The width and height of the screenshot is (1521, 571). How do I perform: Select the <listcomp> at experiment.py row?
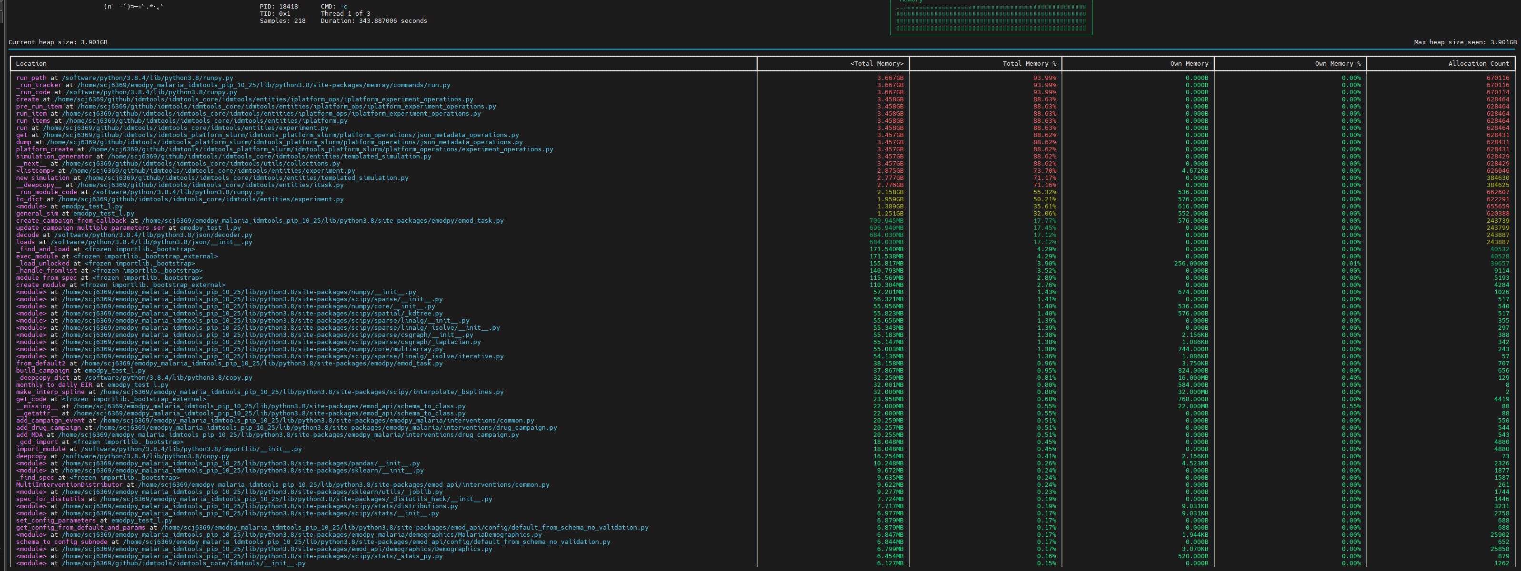[185, 170]
